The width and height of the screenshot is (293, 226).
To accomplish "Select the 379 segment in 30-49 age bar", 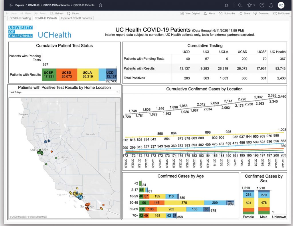I will (x=184, y=203).
